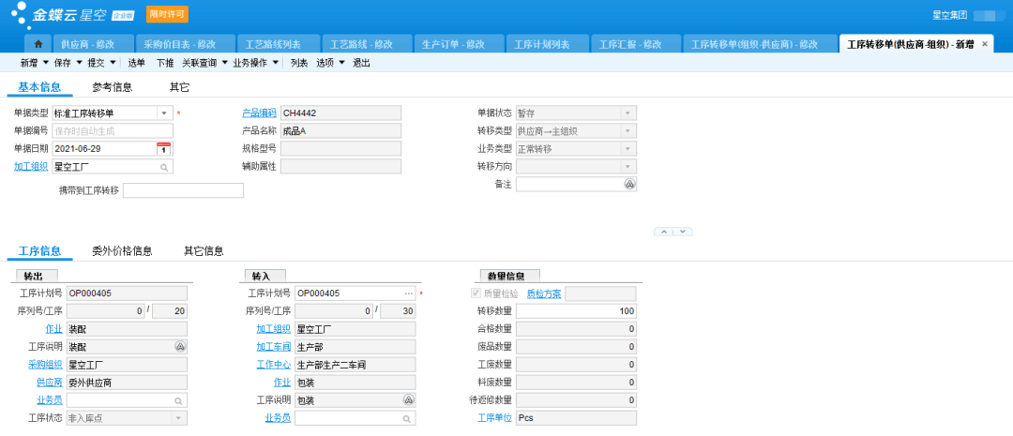
Task: Follow the 采购组织 link
Action: pyautogui.click(x=45, y=365)
